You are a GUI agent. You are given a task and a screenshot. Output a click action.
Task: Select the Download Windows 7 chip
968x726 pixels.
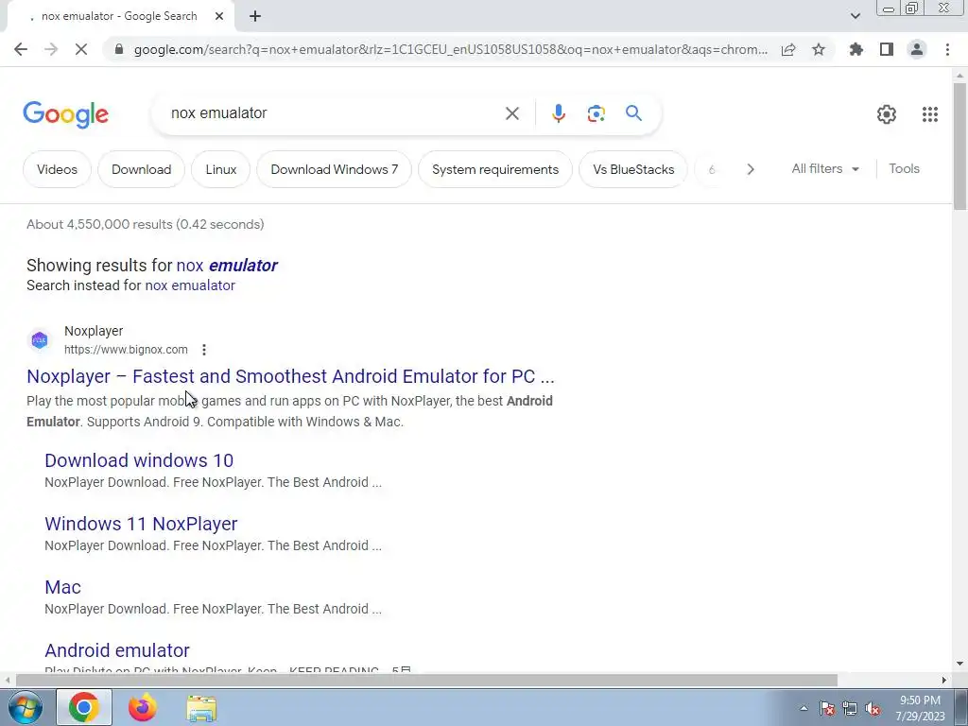click(334, 169)
